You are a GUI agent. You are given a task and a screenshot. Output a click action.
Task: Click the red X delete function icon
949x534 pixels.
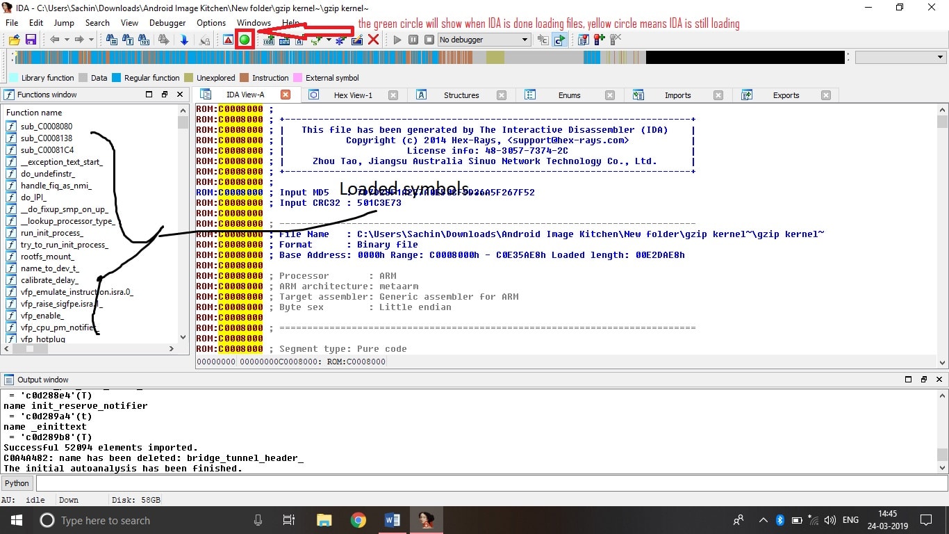coord(374,40)
